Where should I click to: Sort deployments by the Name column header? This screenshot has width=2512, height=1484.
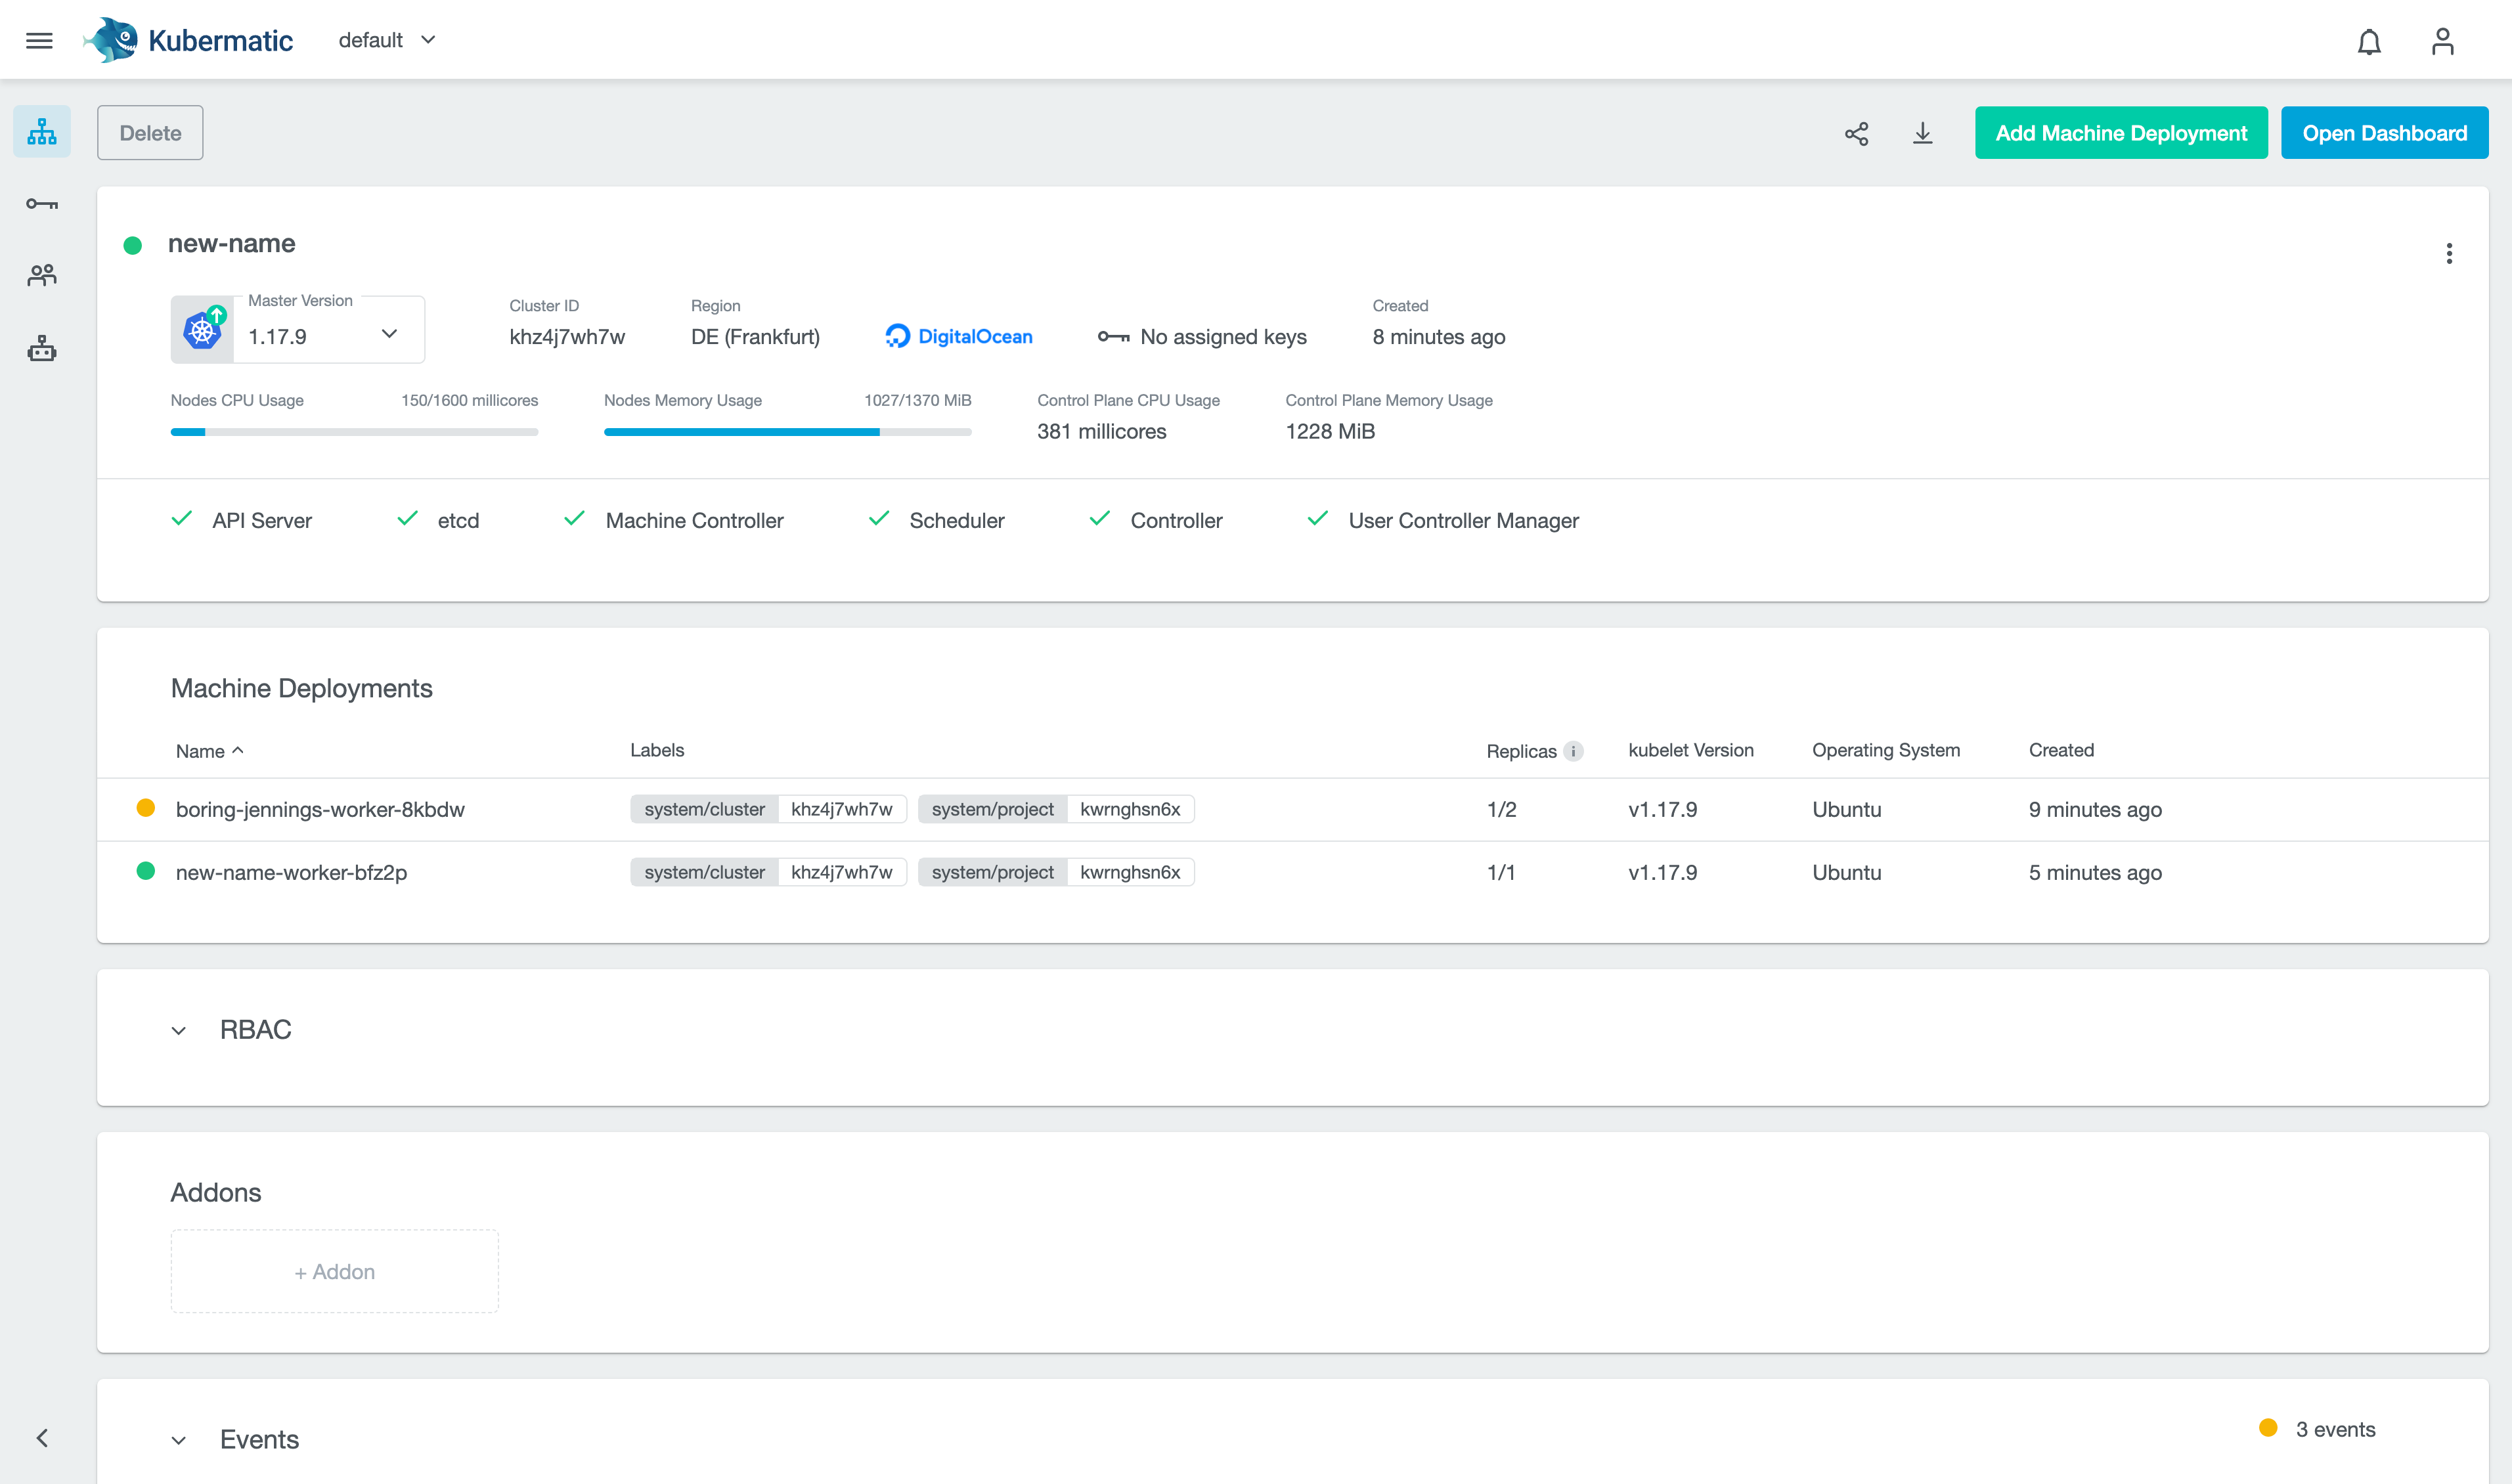tap(209, 750)
